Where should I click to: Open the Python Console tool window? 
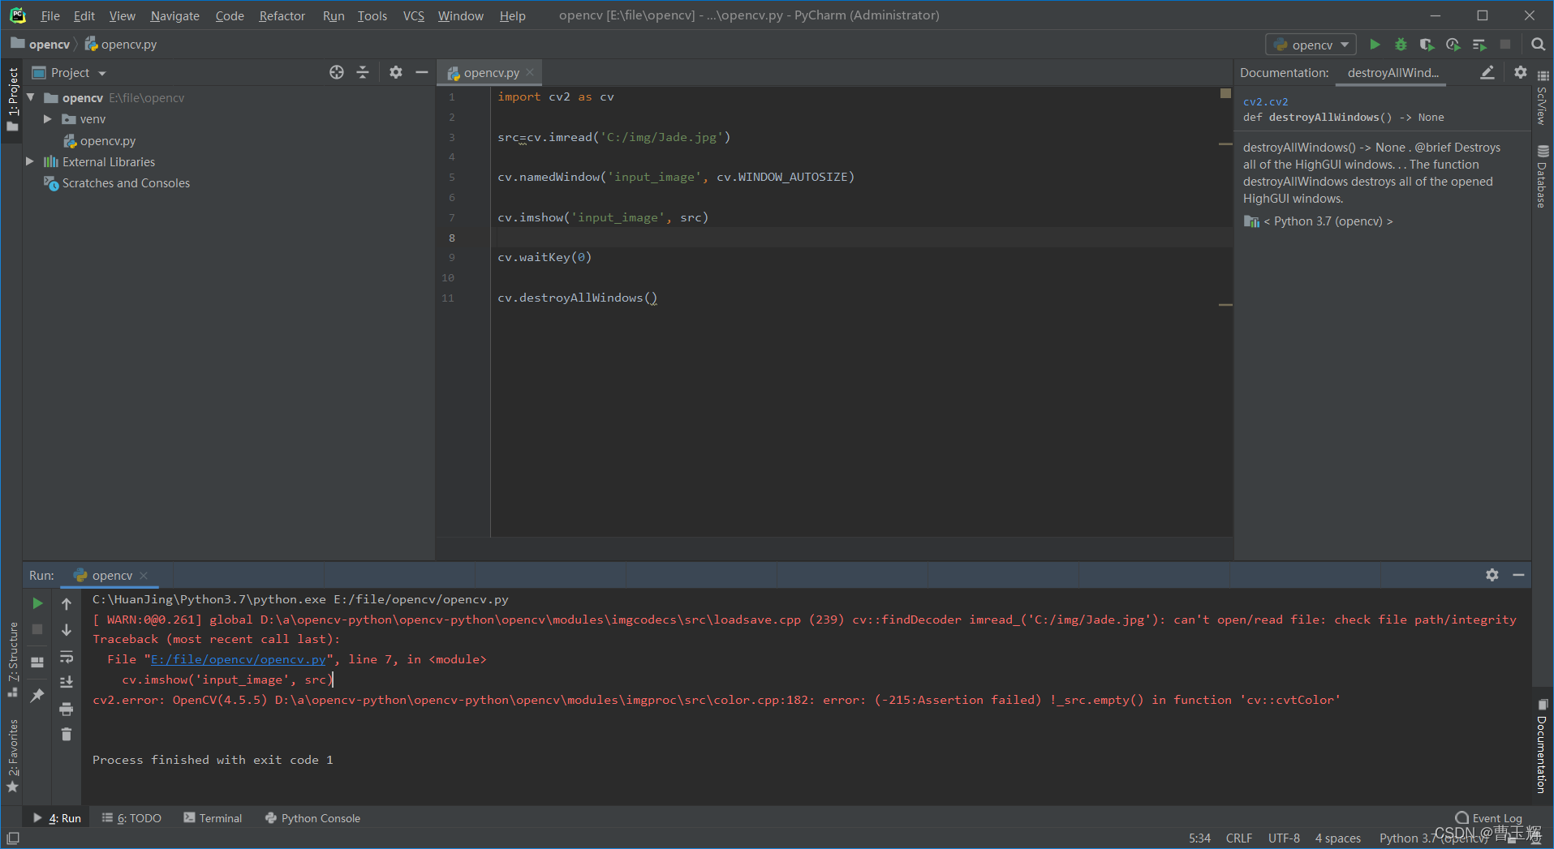coord(312,818)
